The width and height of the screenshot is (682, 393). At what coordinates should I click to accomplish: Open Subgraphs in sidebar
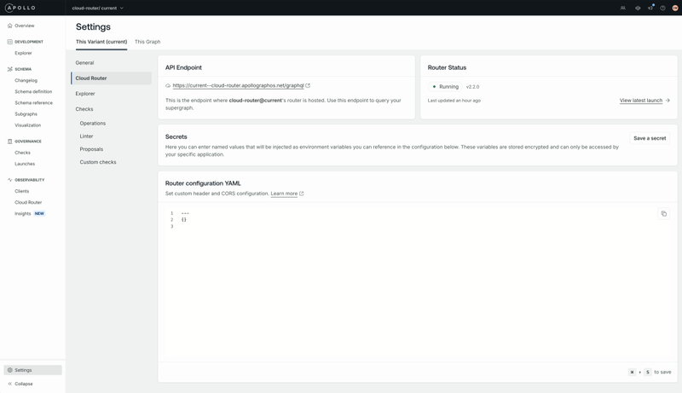coord(26,114)
